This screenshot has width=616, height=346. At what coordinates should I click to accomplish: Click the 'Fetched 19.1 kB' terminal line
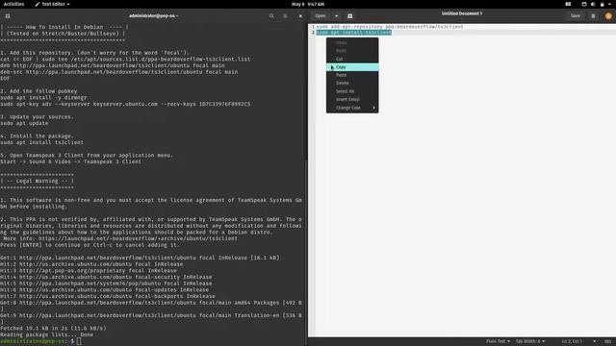click(x=53, y=329)
